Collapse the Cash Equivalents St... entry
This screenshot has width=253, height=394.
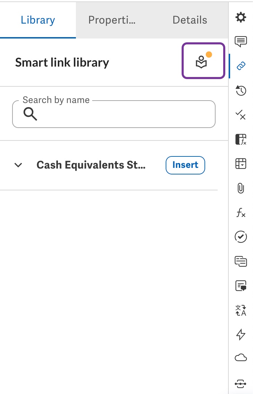pyautogui.click(x=18, y=165)
